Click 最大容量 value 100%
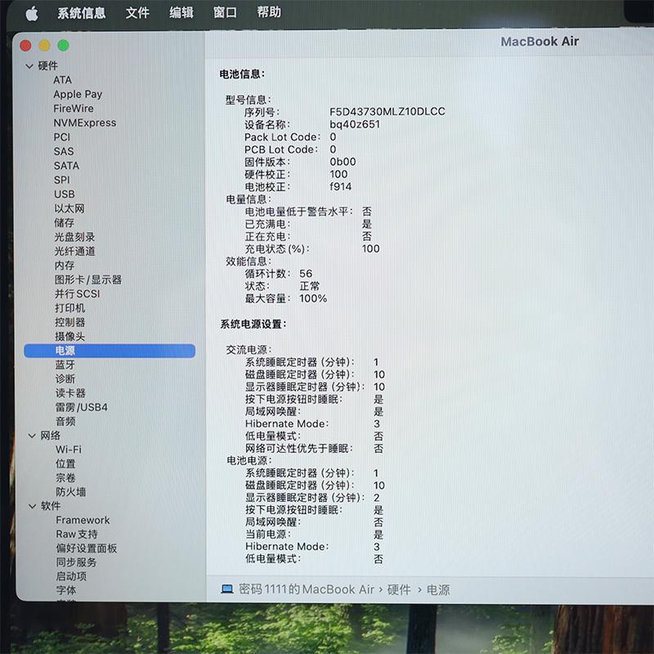654x654 pixels. [x=313, y=298]
